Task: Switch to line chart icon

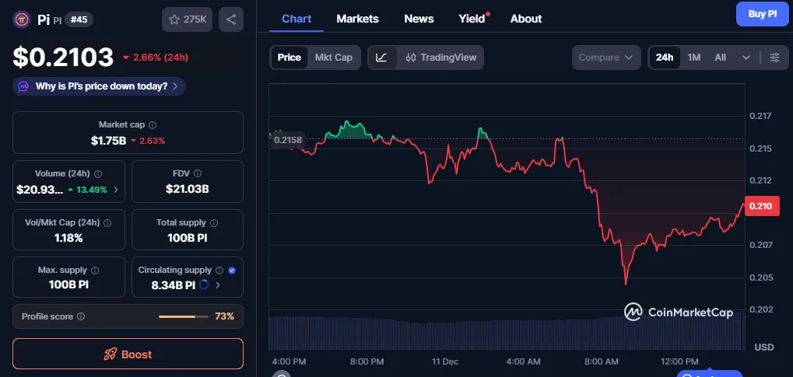Action: [x=381, y=58]
